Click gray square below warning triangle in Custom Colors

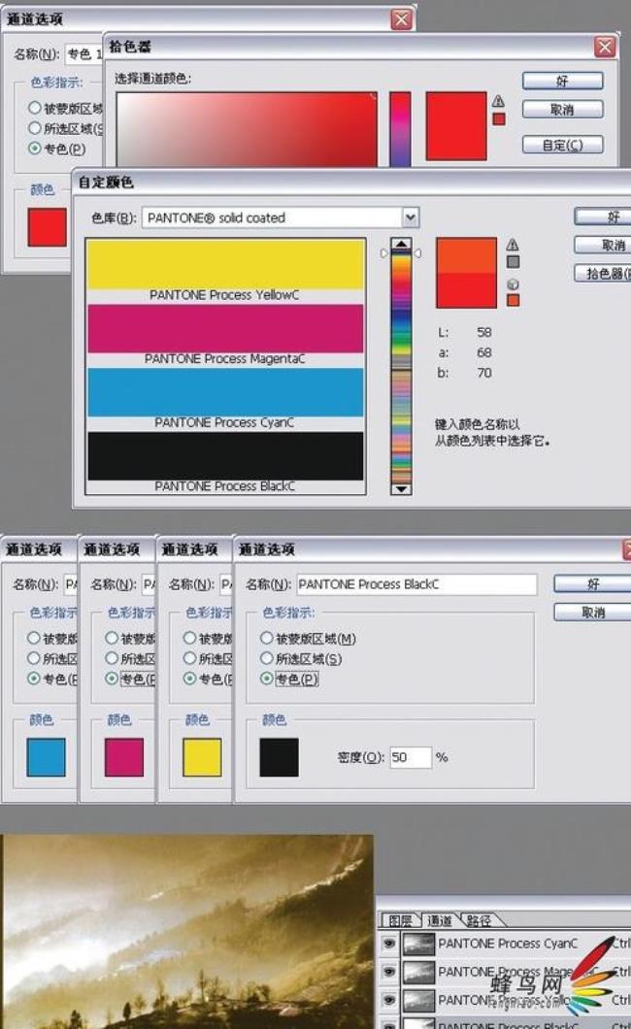click(513, 262)
